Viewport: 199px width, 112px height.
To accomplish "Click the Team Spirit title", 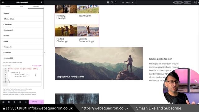I will [85, 16].
